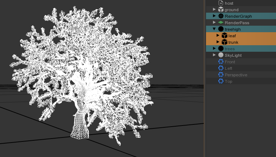Viewport: 276px width, 157px height.
Task: Select the Front camera view entry
Action: pos(230,62)
